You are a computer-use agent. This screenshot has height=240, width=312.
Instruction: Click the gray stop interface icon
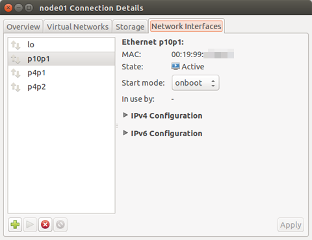point(60,224)
